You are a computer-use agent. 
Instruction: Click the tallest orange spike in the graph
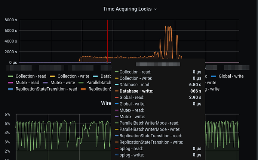[x=166, y=27]
